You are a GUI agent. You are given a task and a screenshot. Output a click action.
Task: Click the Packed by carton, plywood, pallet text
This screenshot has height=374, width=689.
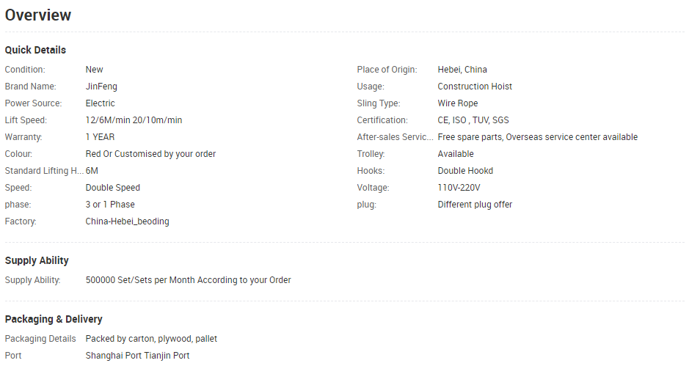click(x=151, y=339)
